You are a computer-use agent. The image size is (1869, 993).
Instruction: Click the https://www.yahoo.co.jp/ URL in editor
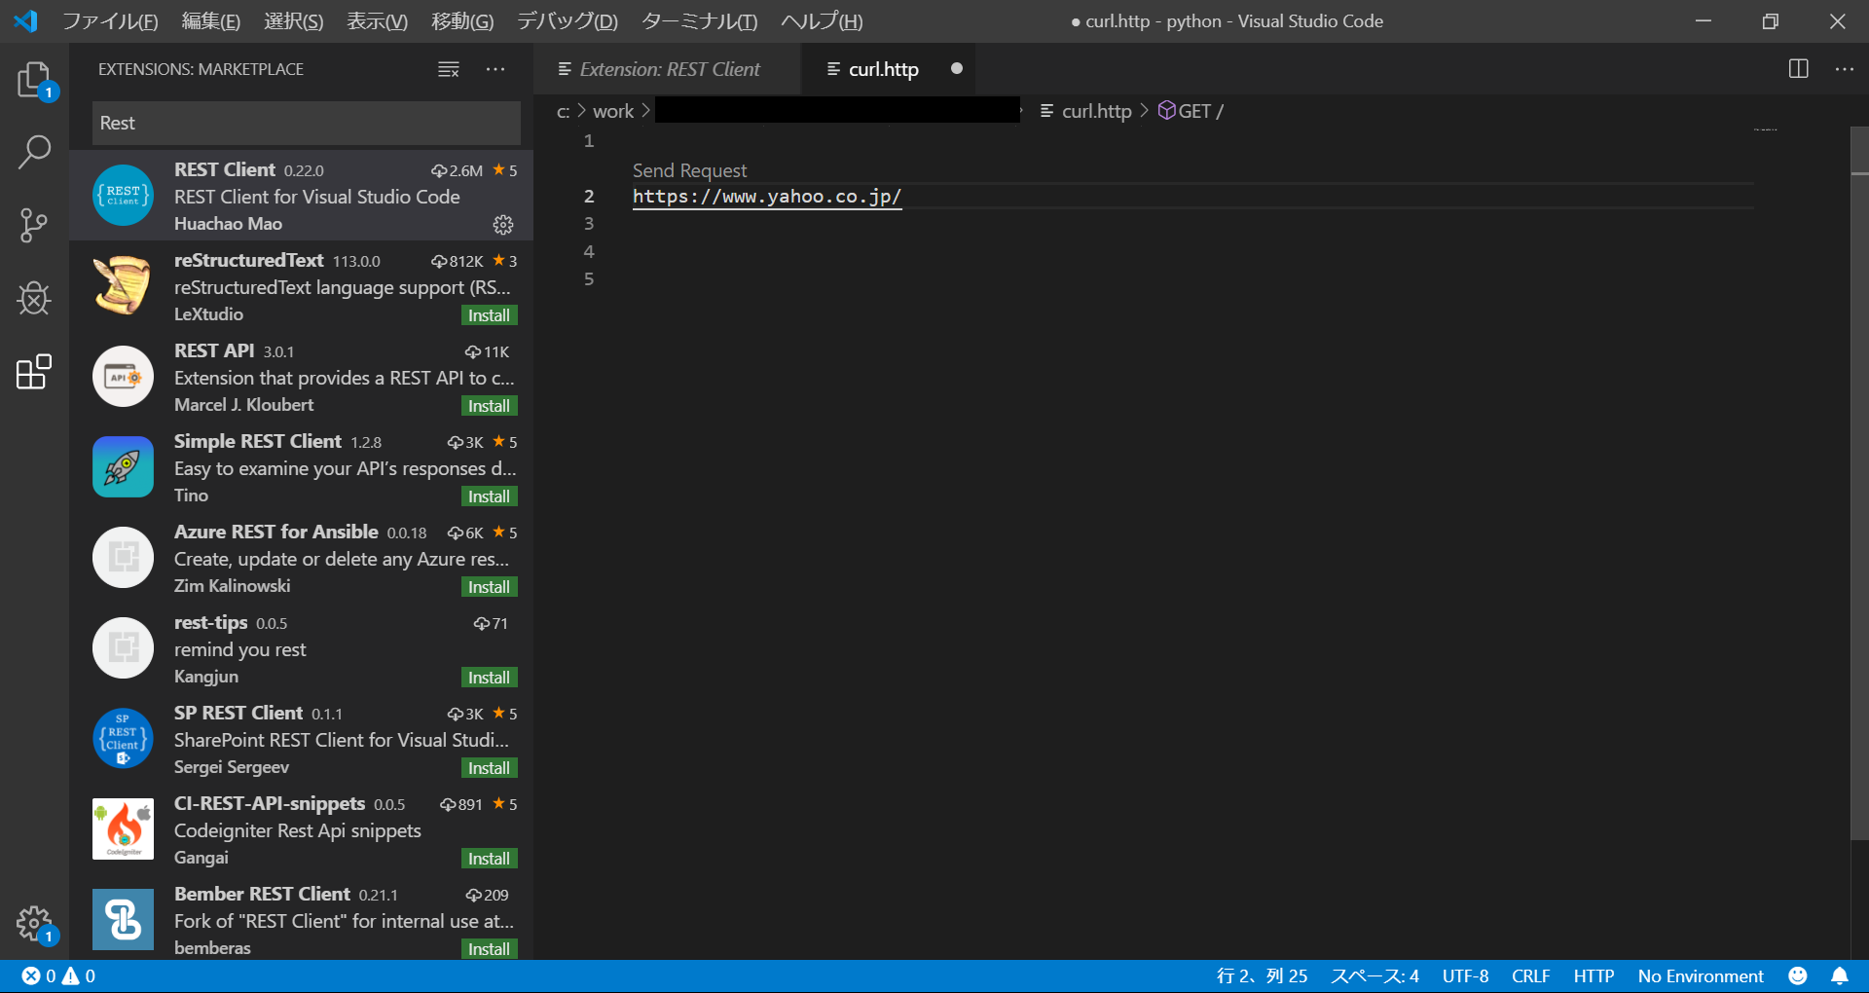coord(767,197)
